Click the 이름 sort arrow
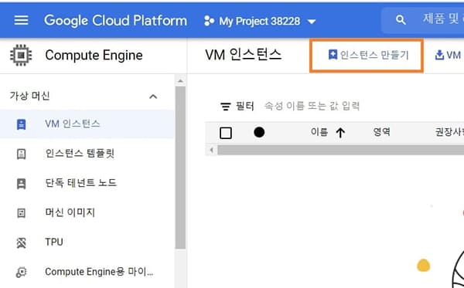 pos(340,133)
